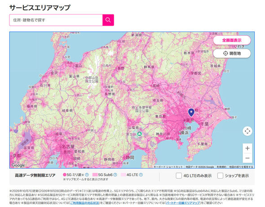Viewport: 265px width, 207px height.
Task: Click the 京都 city label on map
Action: tap(17, 156)
